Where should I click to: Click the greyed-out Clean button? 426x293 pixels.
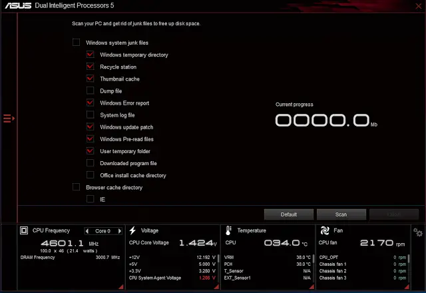coord(394,214)
